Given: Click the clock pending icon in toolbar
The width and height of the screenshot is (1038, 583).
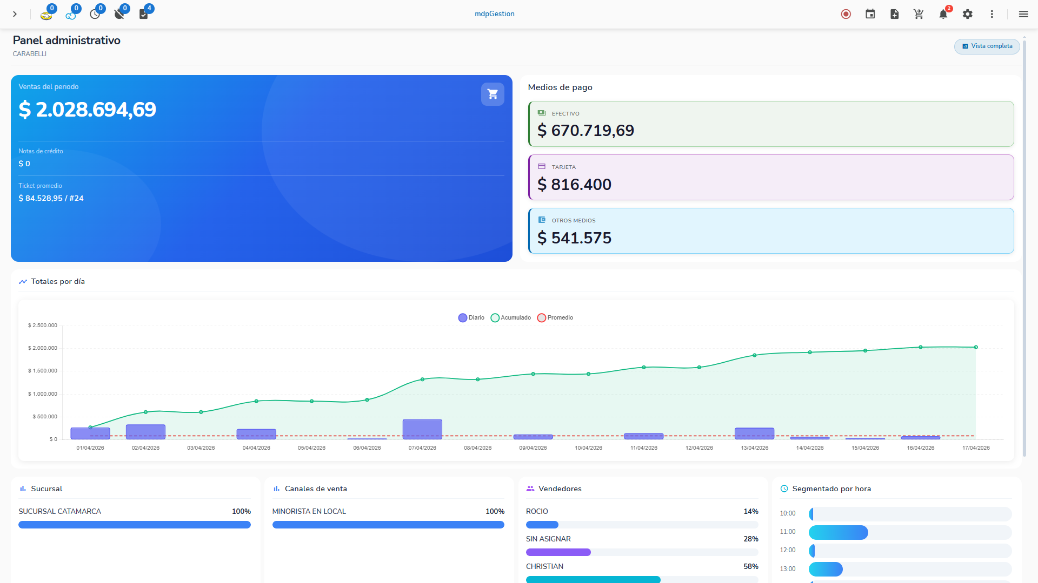Looking at the screenshot, I should pyautogui.click(x=95, y=15).
